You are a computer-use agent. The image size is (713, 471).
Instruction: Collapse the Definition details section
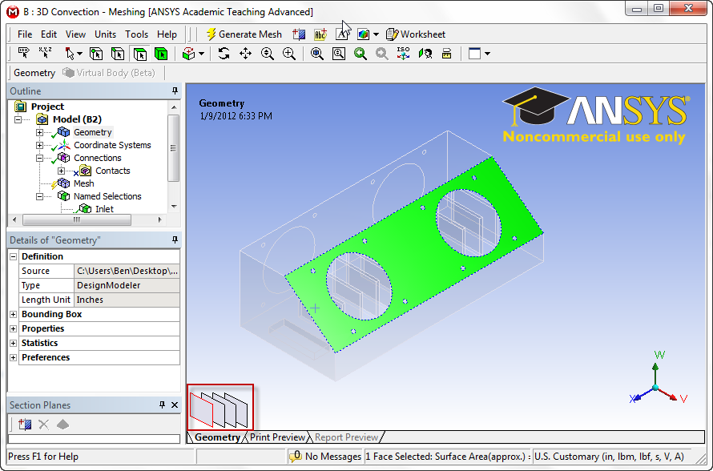(13, 256)
